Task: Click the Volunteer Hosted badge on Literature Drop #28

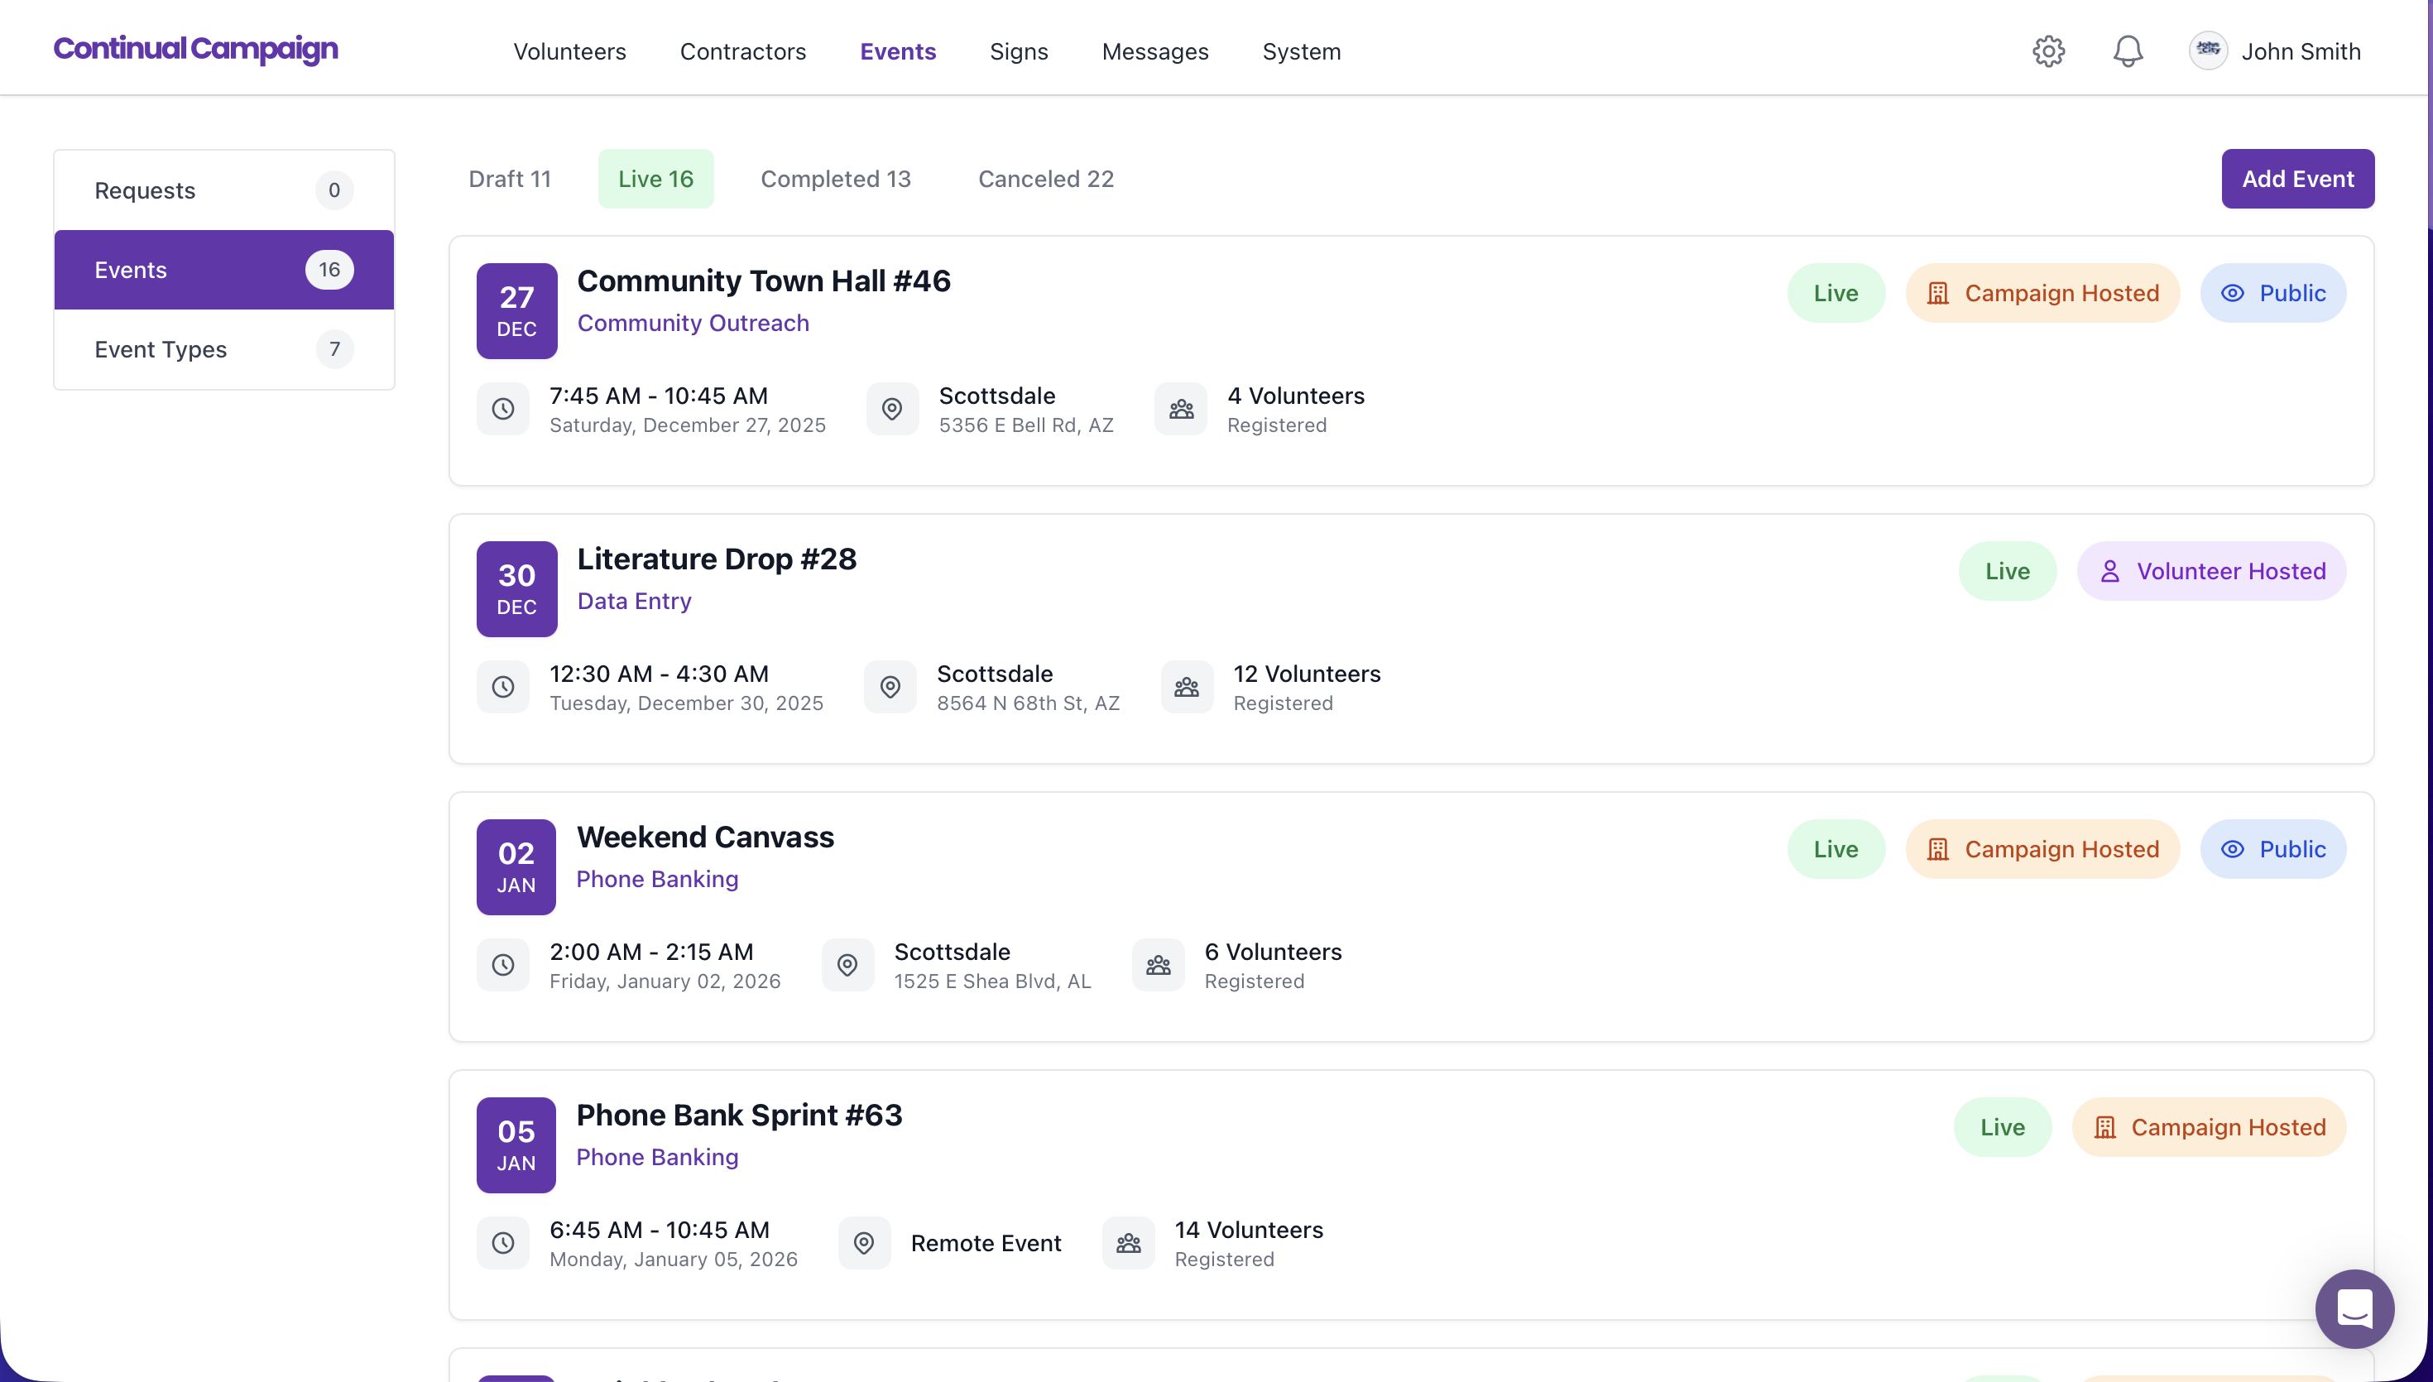Action: (2211, 571)
